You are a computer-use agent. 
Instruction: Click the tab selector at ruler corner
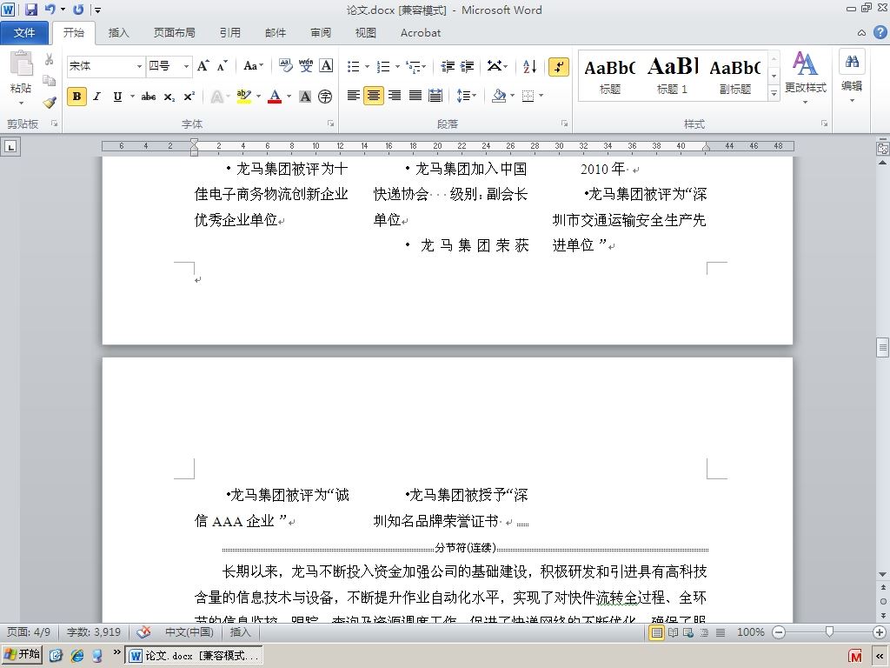coord(10,146)
